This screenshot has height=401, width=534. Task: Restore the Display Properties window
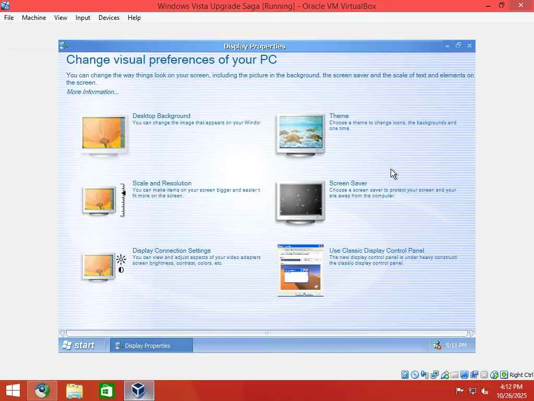pos(458,45)
